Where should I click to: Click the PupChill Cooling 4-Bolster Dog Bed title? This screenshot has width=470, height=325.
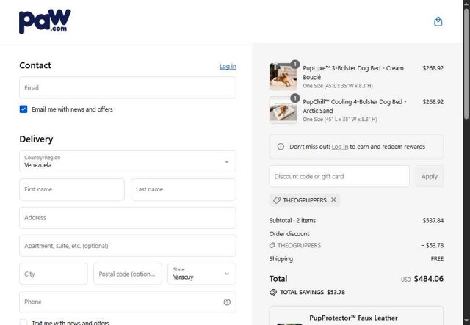tap(355, 106)
